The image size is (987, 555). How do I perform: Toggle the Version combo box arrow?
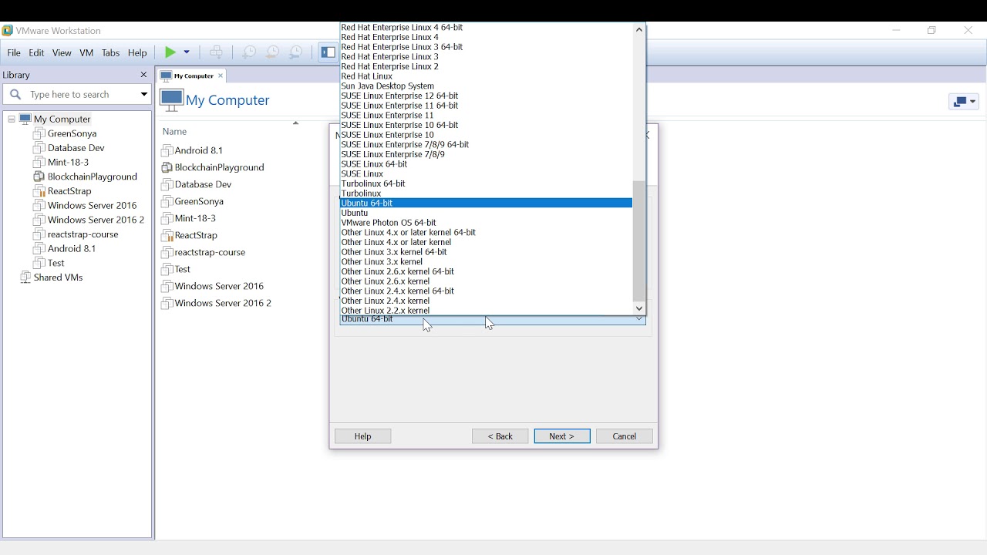click(x=639, y=320)
